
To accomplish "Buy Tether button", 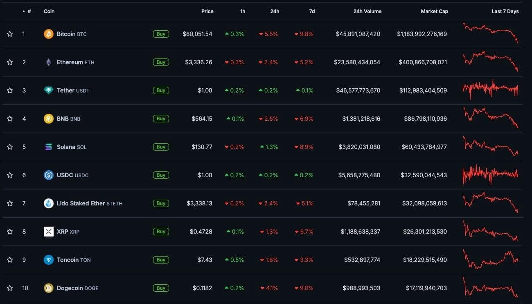I will point(161,90).
